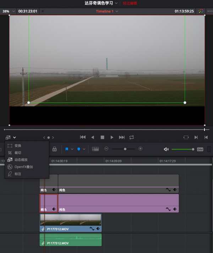Click the timeline zoom-in plus icon
Screen dimensions: 213x253
click(140, 149)
